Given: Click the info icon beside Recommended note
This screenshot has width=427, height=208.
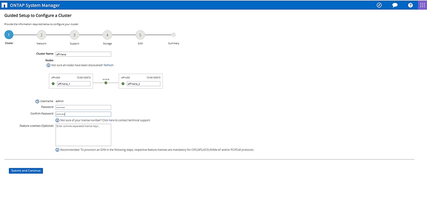Looking at the screenshot, I should (57, 150).
